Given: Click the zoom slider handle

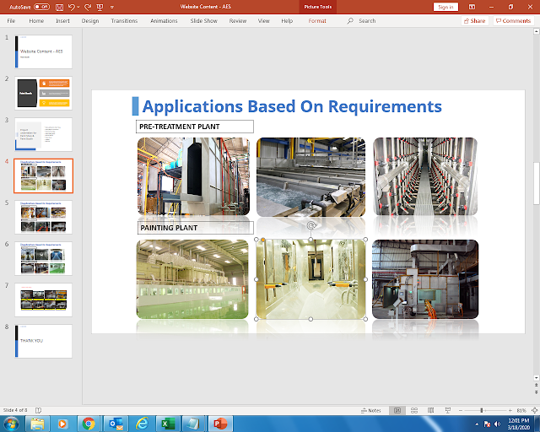Looking at the screenshot, I should click(x=482, y=410).
